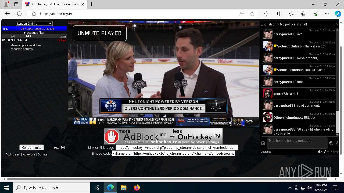Viewport: 344px width, 193px height.
Task: Open the Windows Start menu
Action: coord(6,188)
